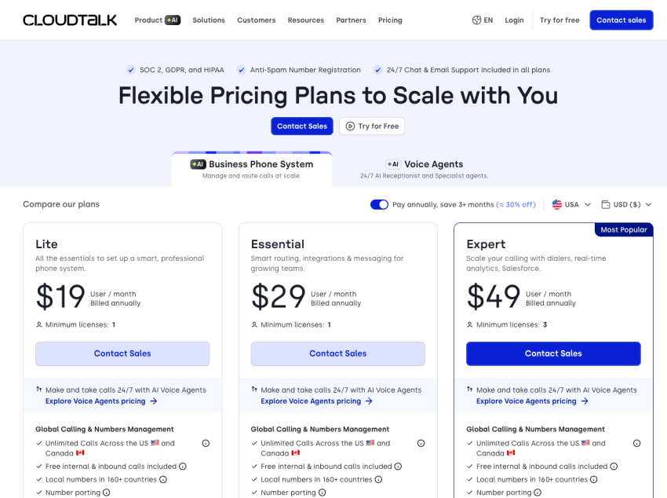Expand the Solutions navigation menu

click(208, 20)
